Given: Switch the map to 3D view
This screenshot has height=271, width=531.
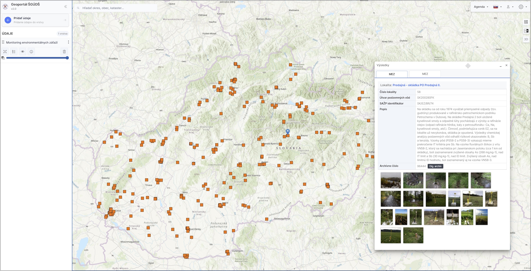Looking at the screenshot, I should pyautogui.click(x=526, y=39).
